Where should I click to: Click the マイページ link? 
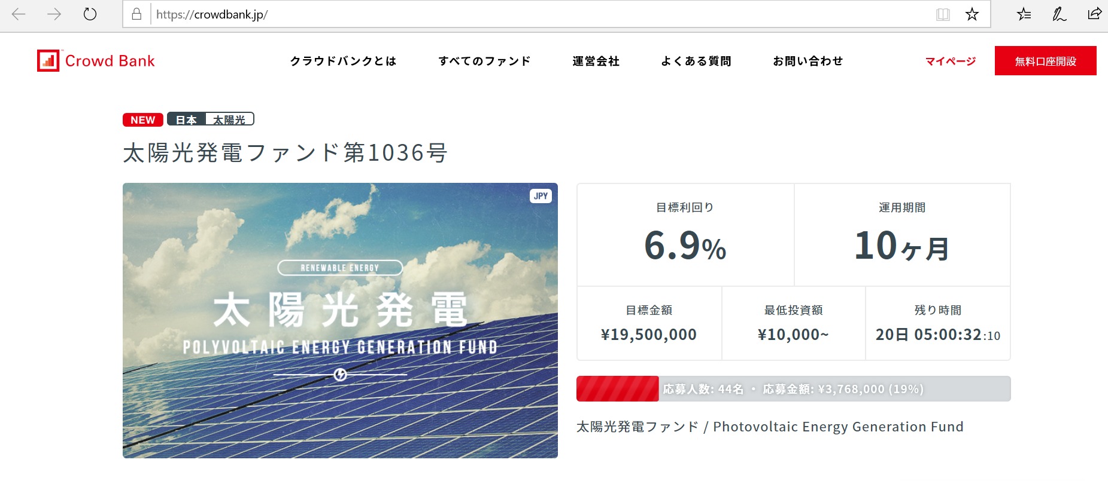point(950,61)
